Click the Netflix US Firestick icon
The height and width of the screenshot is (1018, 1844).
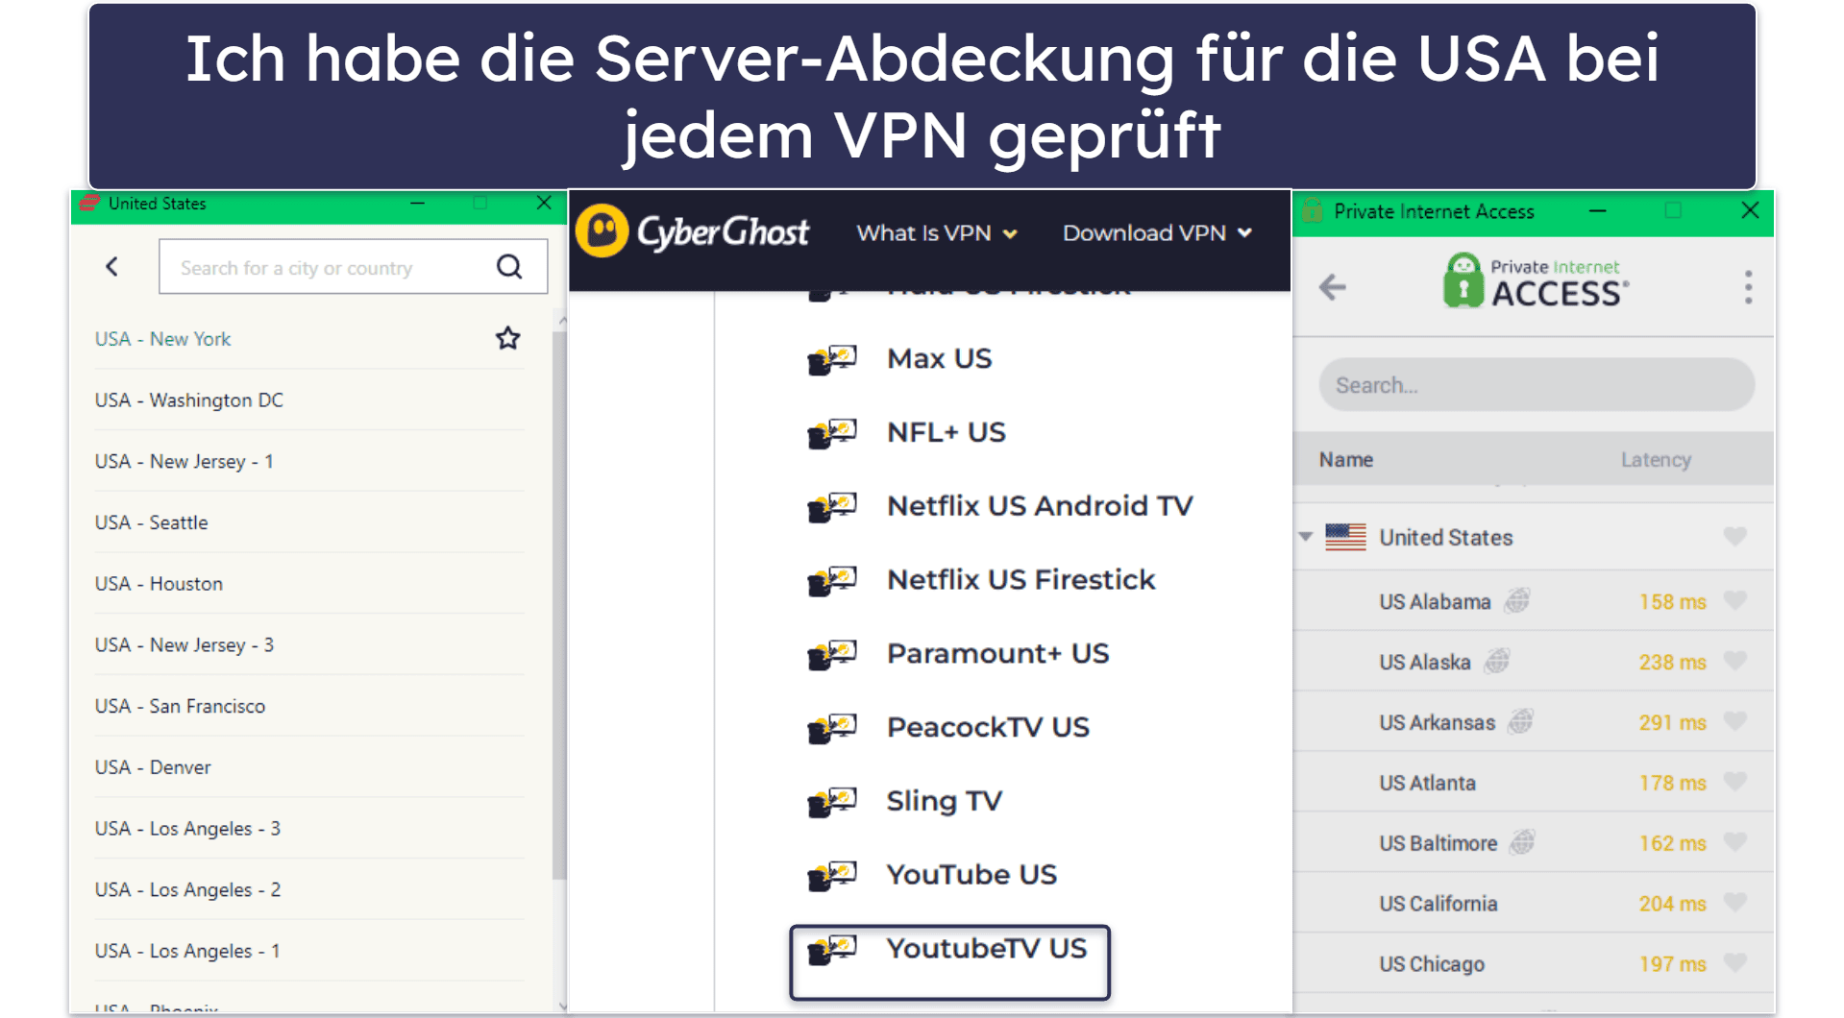click(x=832, y=581)
